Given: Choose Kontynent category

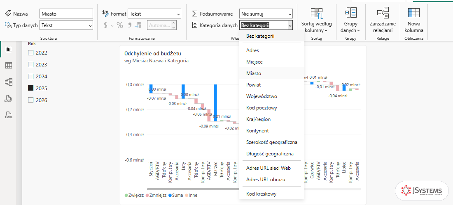Looking at the screenshot, I should coord(271,131).
